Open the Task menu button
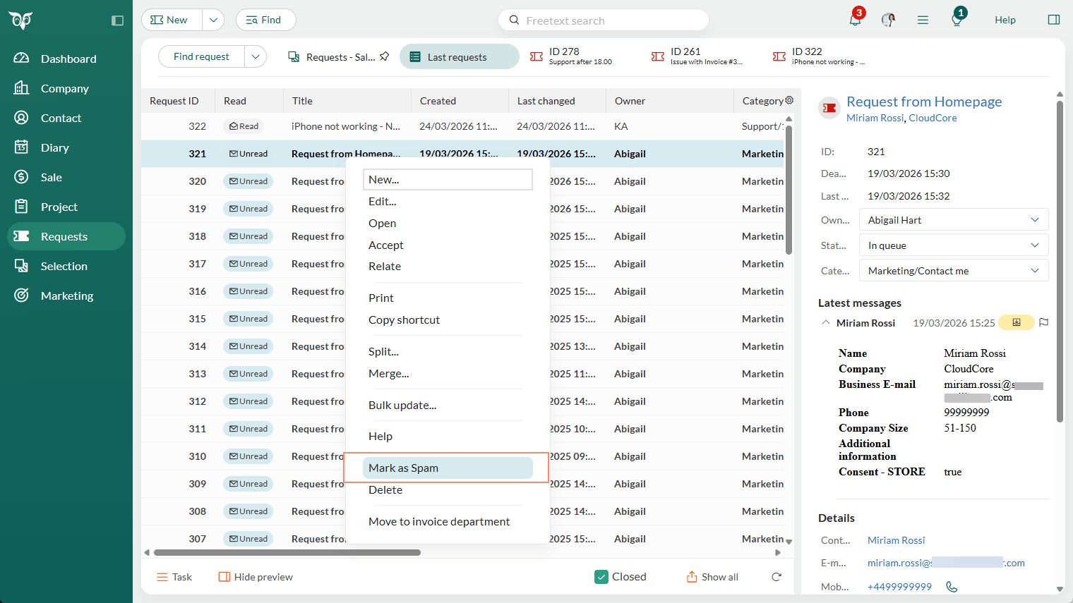Viewport: 1073px width, 603px height. pos(174,577)
